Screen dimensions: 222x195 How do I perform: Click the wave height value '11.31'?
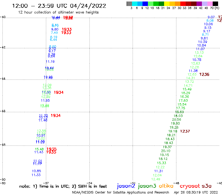pos(159,171)
